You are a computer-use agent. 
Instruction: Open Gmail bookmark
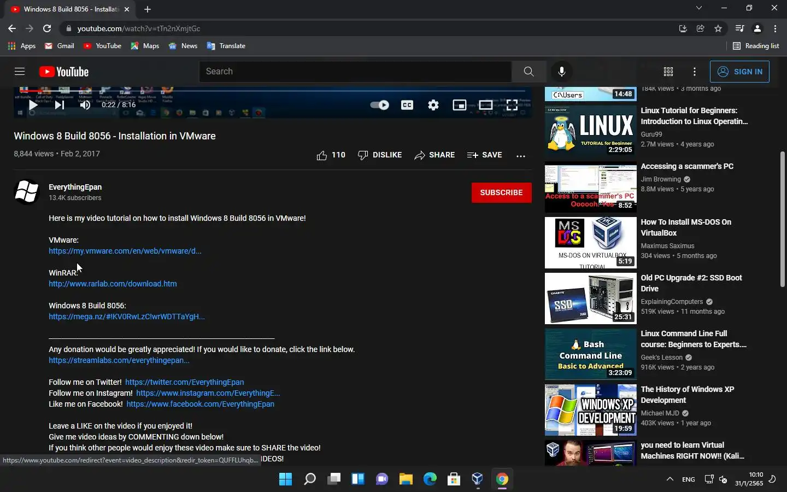click(x=60, y=46)
